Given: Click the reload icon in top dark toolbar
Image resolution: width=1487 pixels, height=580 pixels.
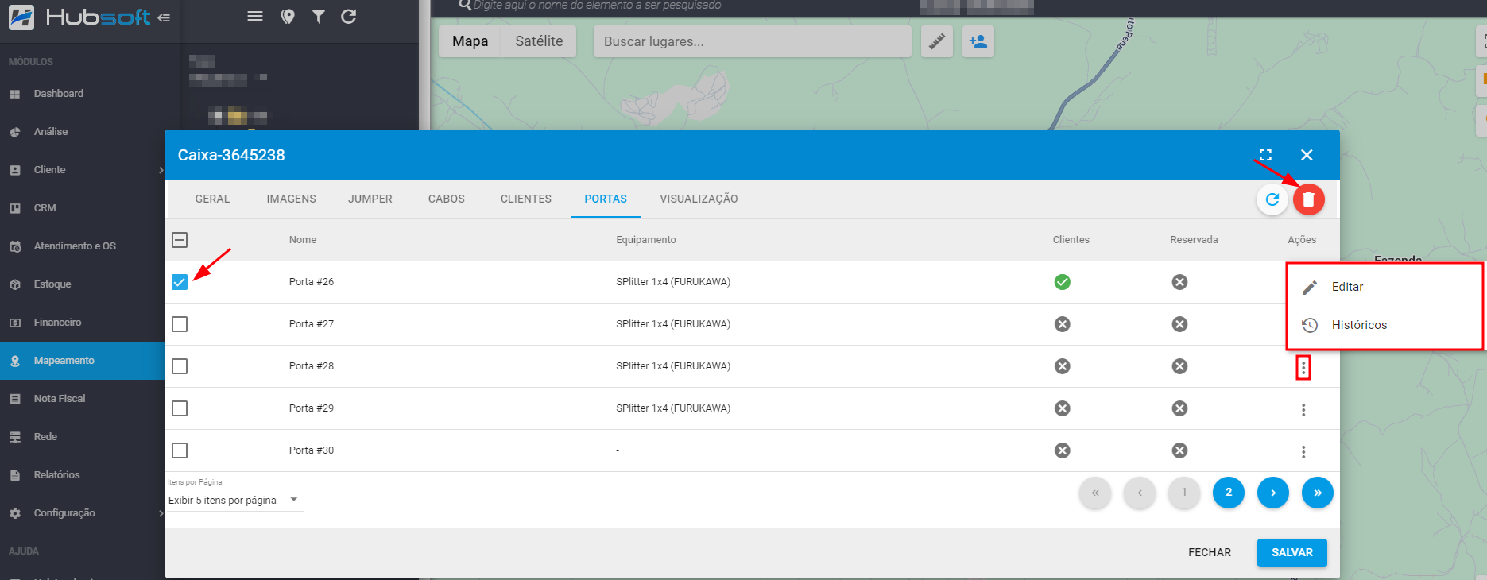Looking at the screenshot, I should 348,17.
